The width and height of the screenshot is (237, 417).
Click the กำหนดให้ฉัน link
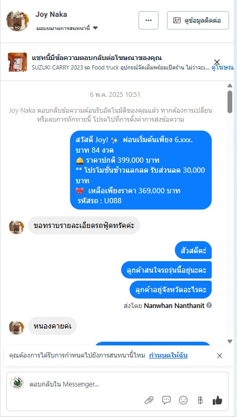[168, 355]
